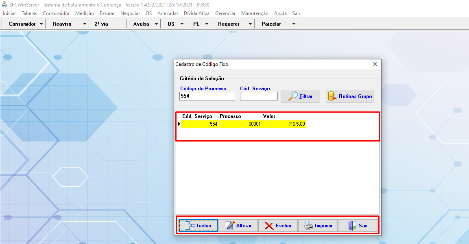The width and height of the screenshot is (469, 244).
Task: Click the 2ª via toolbar button
Action: (x=101, y=24)
